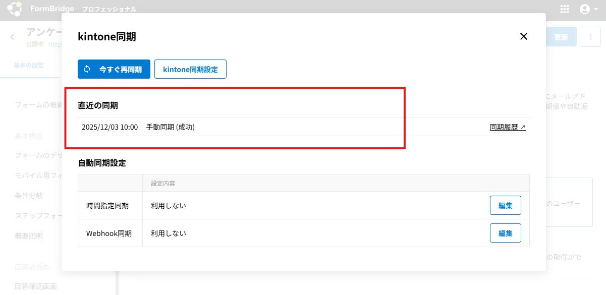Screen dimensions: 606x295
Task: Open the apps grid icon
Action: (x=565, y=9)
